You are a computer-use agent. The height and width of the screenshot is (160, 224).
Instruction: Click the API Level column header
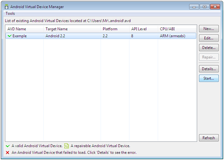pyautogui.click(x=143, y=29)
